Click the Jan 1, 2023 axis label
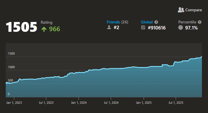Screen dimensions: 208x113 point(14,103)
